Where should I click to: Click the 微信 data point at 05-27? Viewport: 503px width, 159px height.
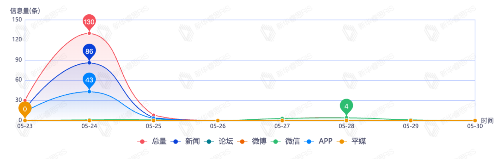click(x=282, y=118)
